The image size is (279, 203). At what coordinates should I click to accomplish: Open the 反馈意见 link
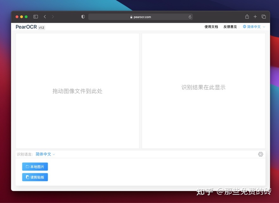coord(230,27)
